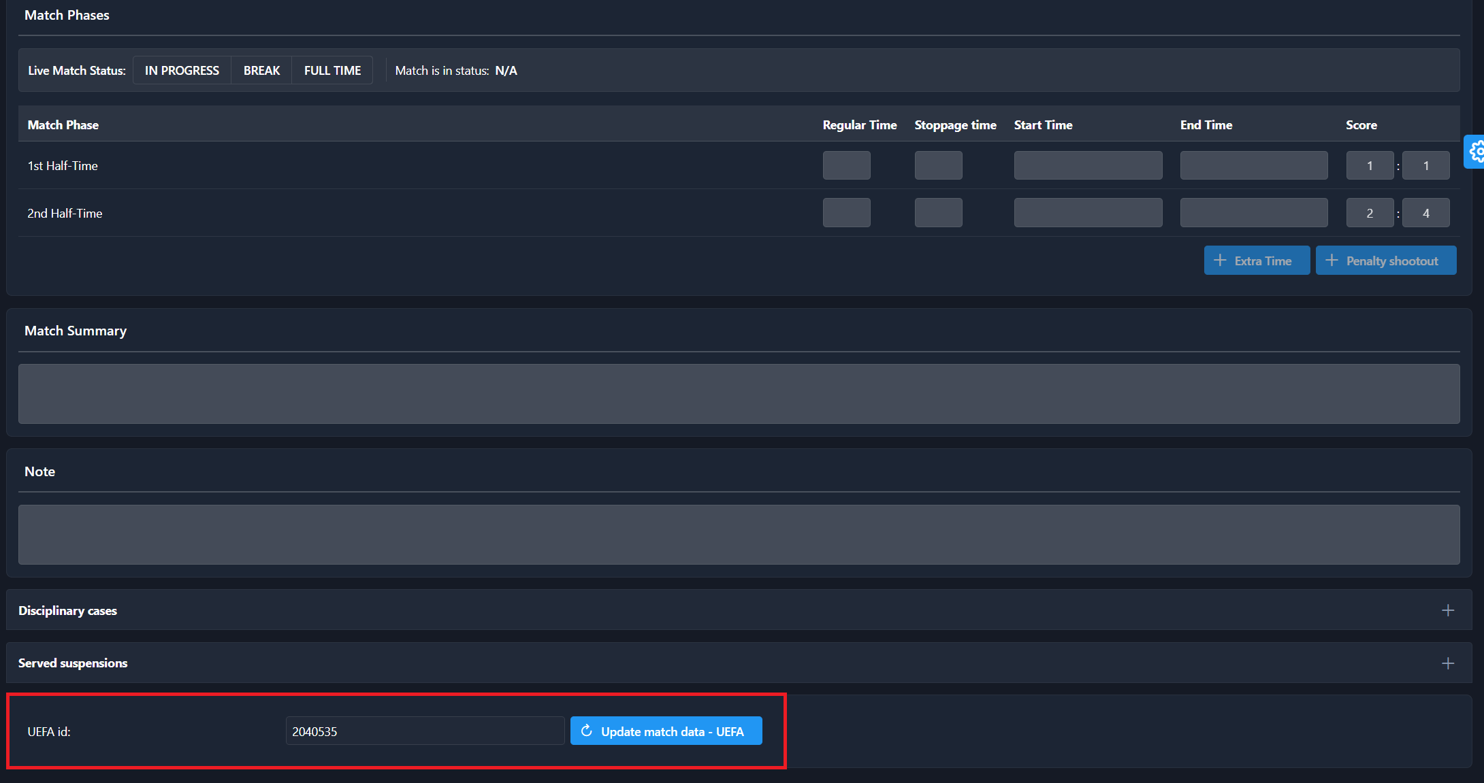Set live match status to IN PROGRESS
The image size is (1484, 783).
(182, 71)
